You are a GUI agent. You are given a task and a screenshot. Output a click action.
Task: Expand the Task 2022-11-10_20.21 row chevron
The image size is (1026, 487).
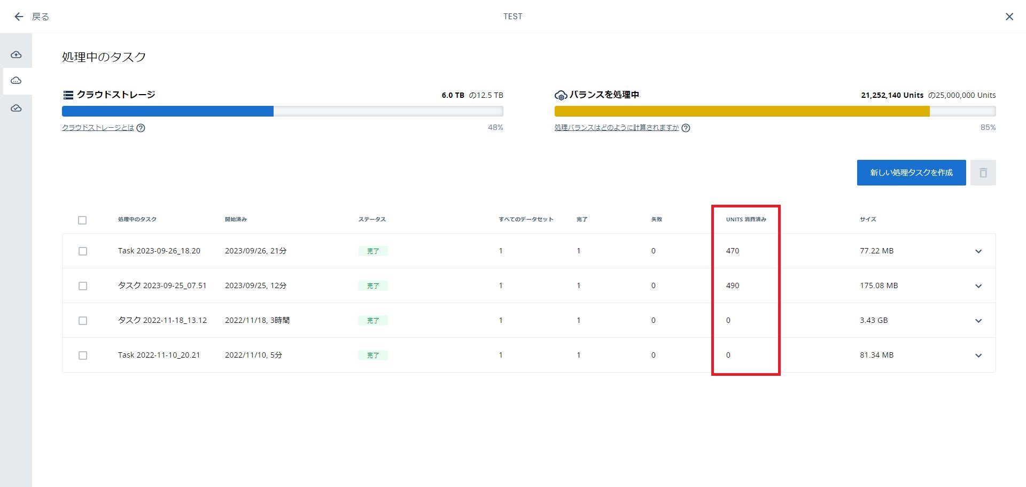click(978, 355)
